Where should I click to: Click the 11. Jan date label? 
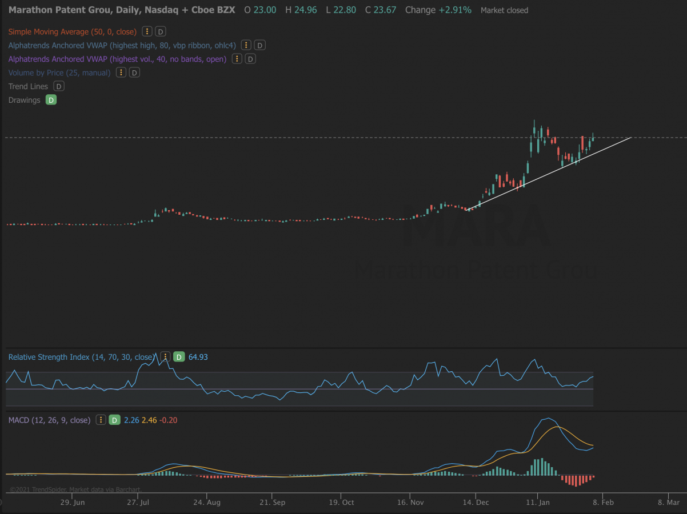537,503
